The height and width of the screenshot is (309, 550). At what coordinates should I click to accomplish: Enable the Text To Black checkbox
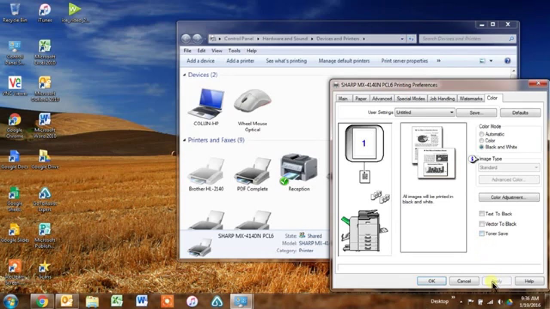[482, 214]
